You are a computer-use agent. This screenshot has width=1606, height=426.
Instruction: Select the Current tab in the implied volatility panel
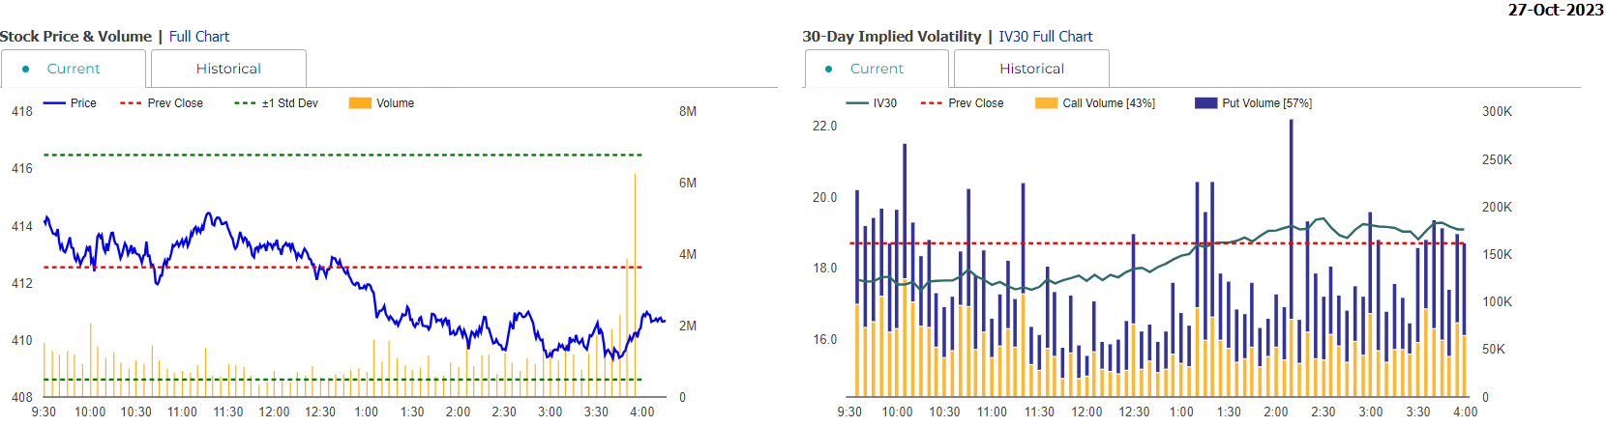point(876,69)
